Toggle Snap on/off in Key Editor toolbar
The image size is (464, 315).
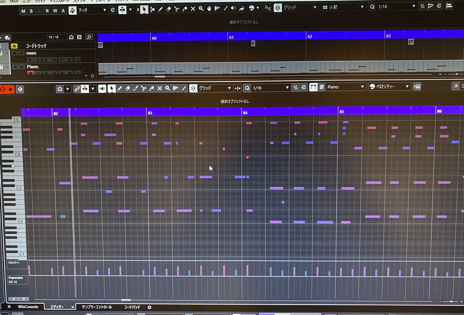tap(193, 88)
